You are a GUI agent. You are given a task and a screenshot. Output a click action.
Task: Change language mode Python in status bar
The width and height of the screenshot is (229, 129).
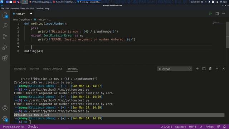click(209, 126)
